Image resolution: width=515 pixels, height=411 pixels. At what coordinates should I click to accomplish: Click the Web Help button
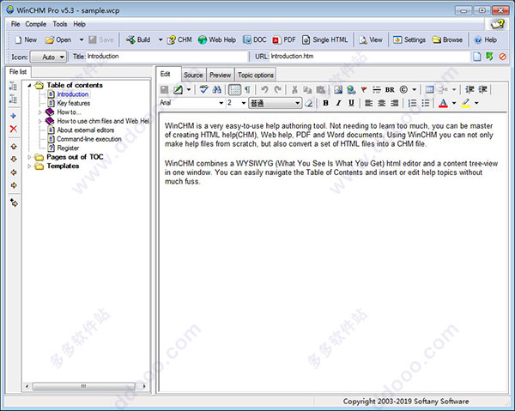[x=217, y=39]
